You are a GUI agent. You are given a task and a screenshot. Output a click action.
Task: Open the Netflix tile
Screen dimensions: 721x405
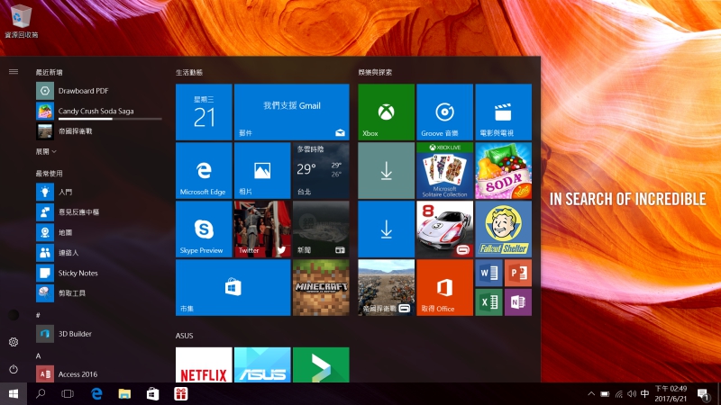(x=204, y=365)
